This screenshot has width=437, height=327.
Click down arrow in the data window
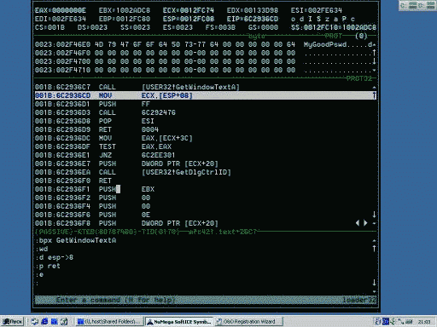(x=374, y=61)
